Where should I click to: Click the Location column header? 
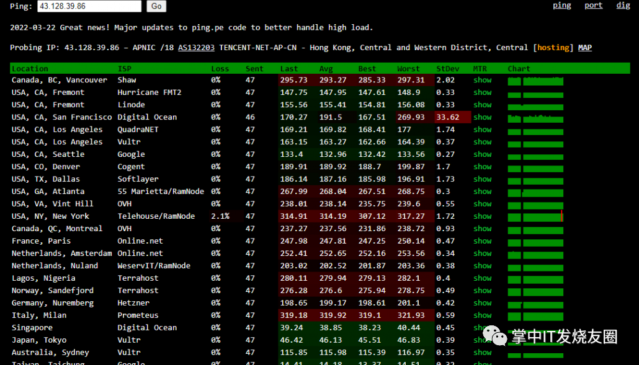30,69
